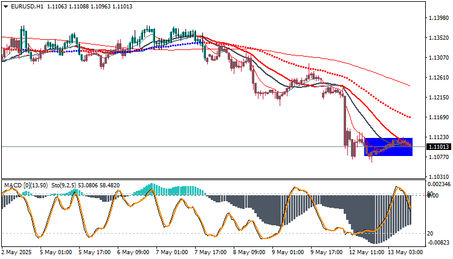Select the price scale value 1.10310
This screenshot has height=259, width=453.
[439, 176]
